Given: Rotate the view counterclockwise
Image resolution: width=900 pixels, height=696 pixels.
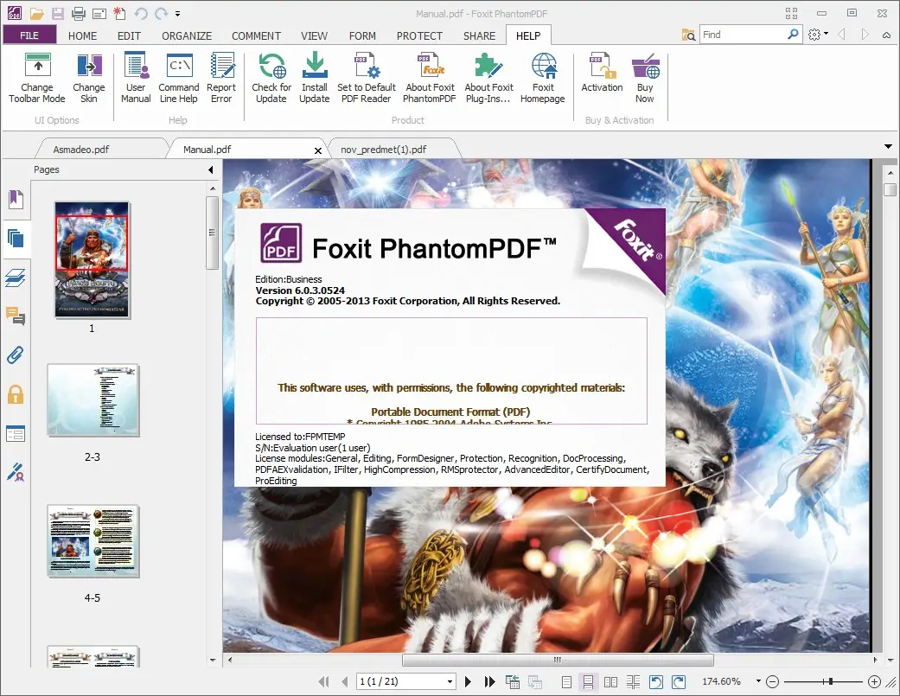Looking at the screenshot, I should [655, 681].
